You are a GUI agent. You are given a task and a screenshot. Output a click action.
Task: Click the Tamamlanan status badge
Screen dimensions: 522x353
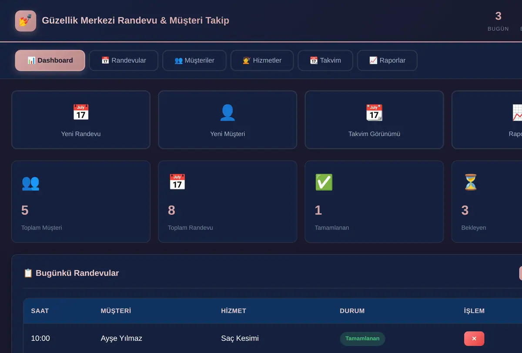[x=362, y=339]
